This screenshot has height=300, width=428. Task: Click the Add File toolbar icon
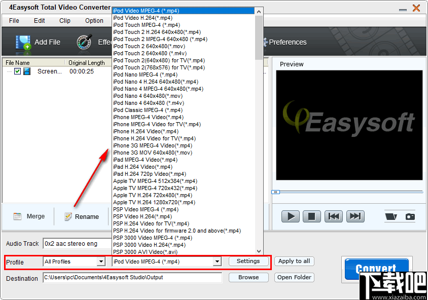click(x=23, y=42)
